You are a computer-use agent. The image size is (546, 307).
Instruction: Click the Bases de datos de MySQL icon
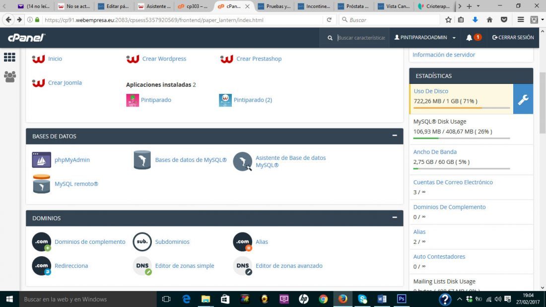coord(142,160)
